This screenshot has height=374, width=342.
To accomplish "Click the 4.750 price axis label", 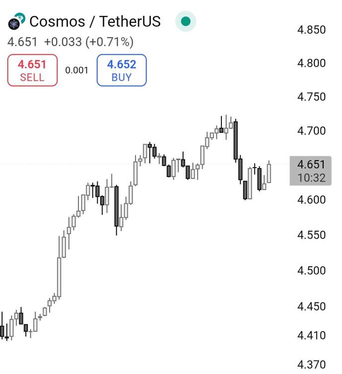I will [311, 97].
